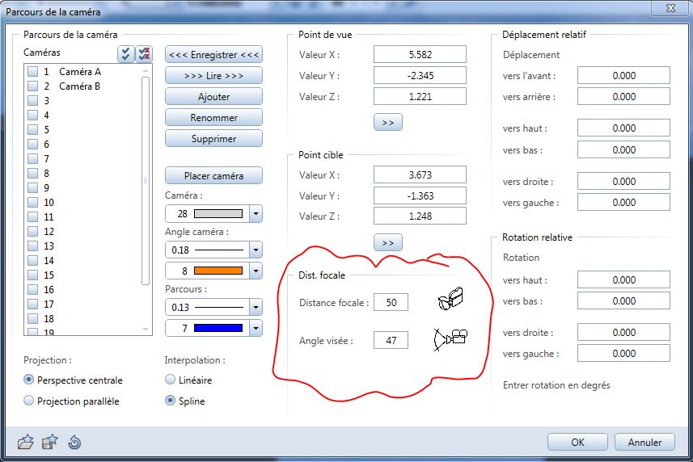Close the Parcours de la caméra dialog

click(670, 8)
